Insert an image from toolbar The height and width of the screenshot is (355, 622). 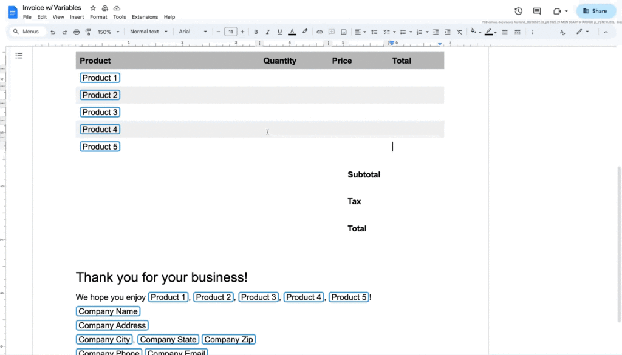pos(344,32)
